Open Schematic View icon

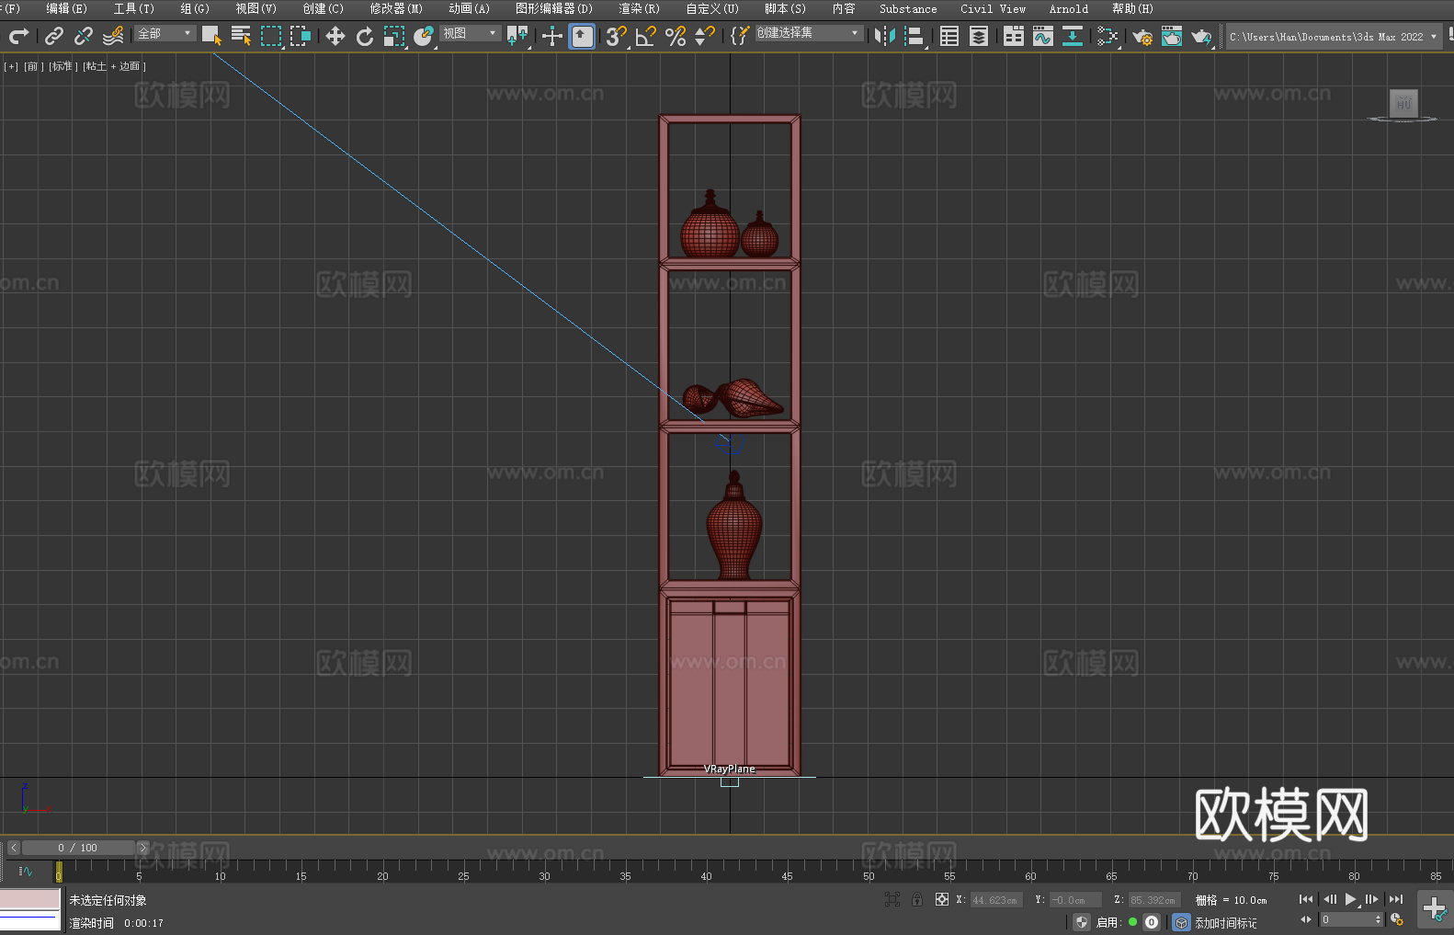pos(1108,36)
